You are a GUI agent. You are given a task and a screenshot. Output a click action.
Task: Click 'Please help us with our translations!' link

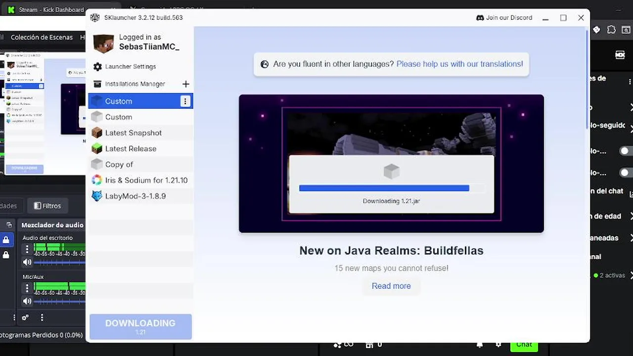point(459,64)
